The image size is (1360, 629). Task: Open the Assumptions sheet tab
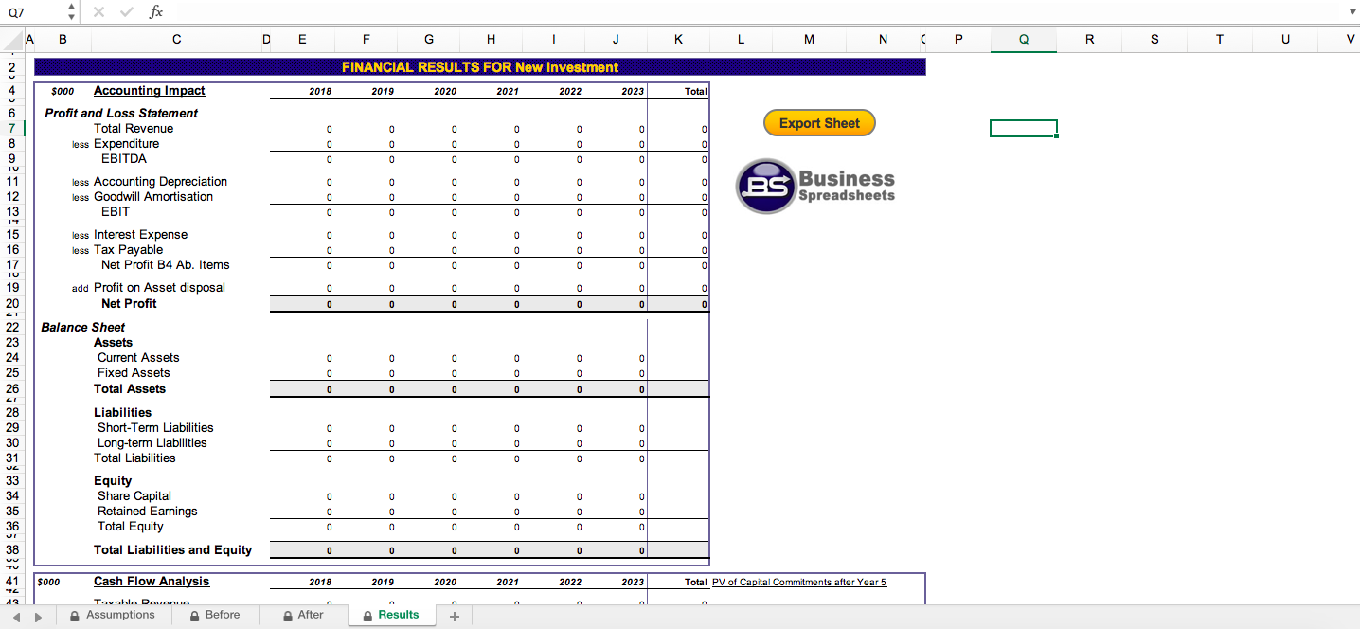tap(121, 615)
